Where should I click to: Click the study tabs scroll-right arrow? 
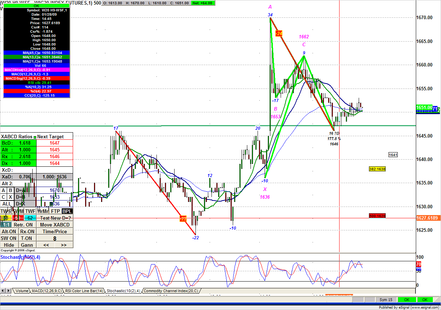(9, 291)
